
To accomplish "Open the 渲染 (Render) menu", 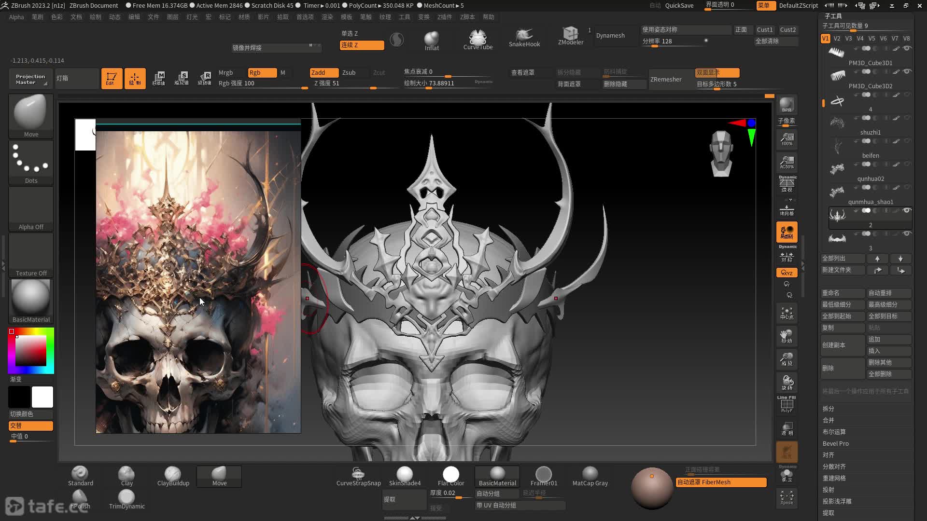I will (x=327, y=17).
